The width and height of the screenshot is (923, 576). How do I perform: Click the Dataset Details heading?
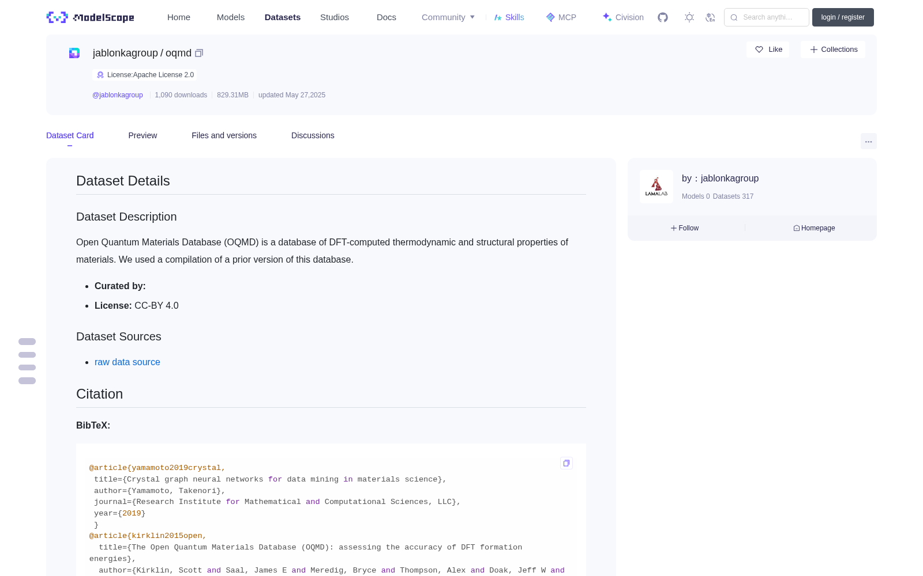pyautogui.click(x=123, y=181)
